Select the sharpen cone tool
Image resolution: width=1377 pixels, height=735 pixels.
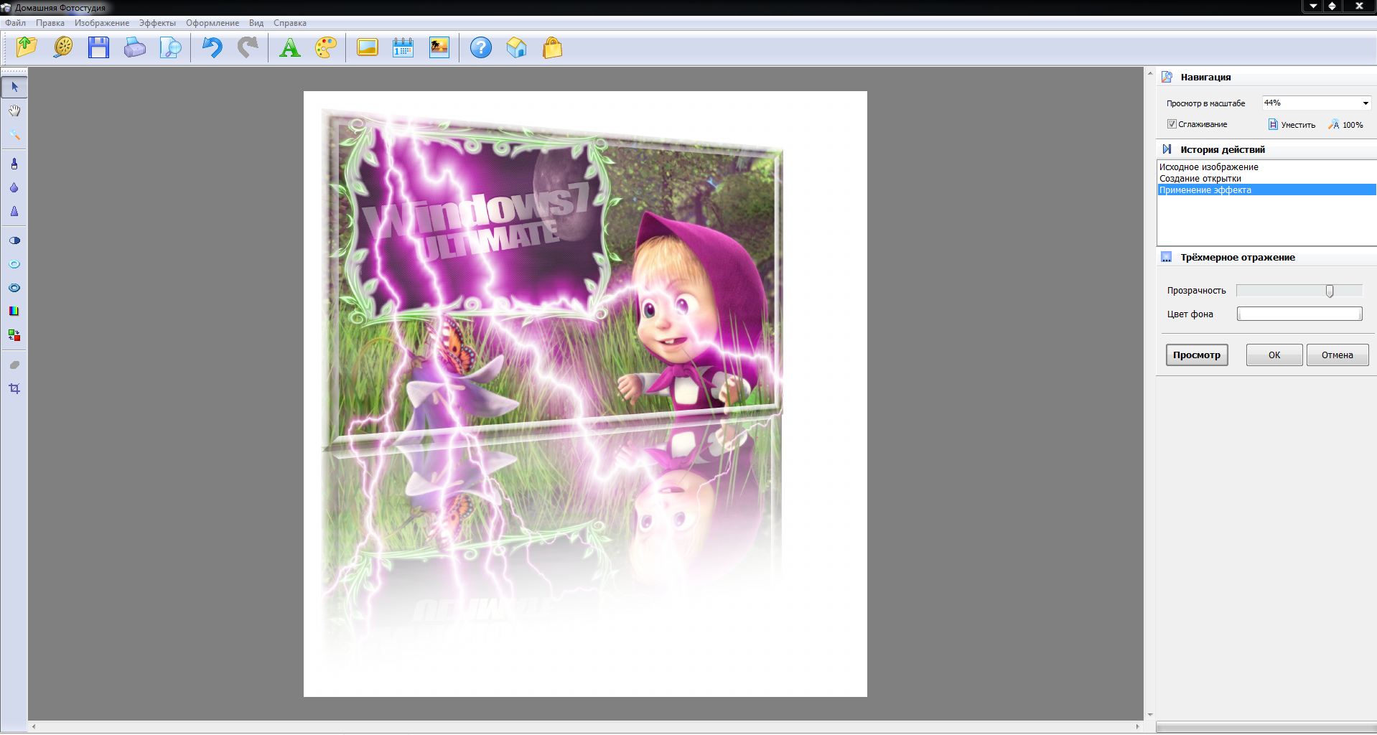point(14,211)
